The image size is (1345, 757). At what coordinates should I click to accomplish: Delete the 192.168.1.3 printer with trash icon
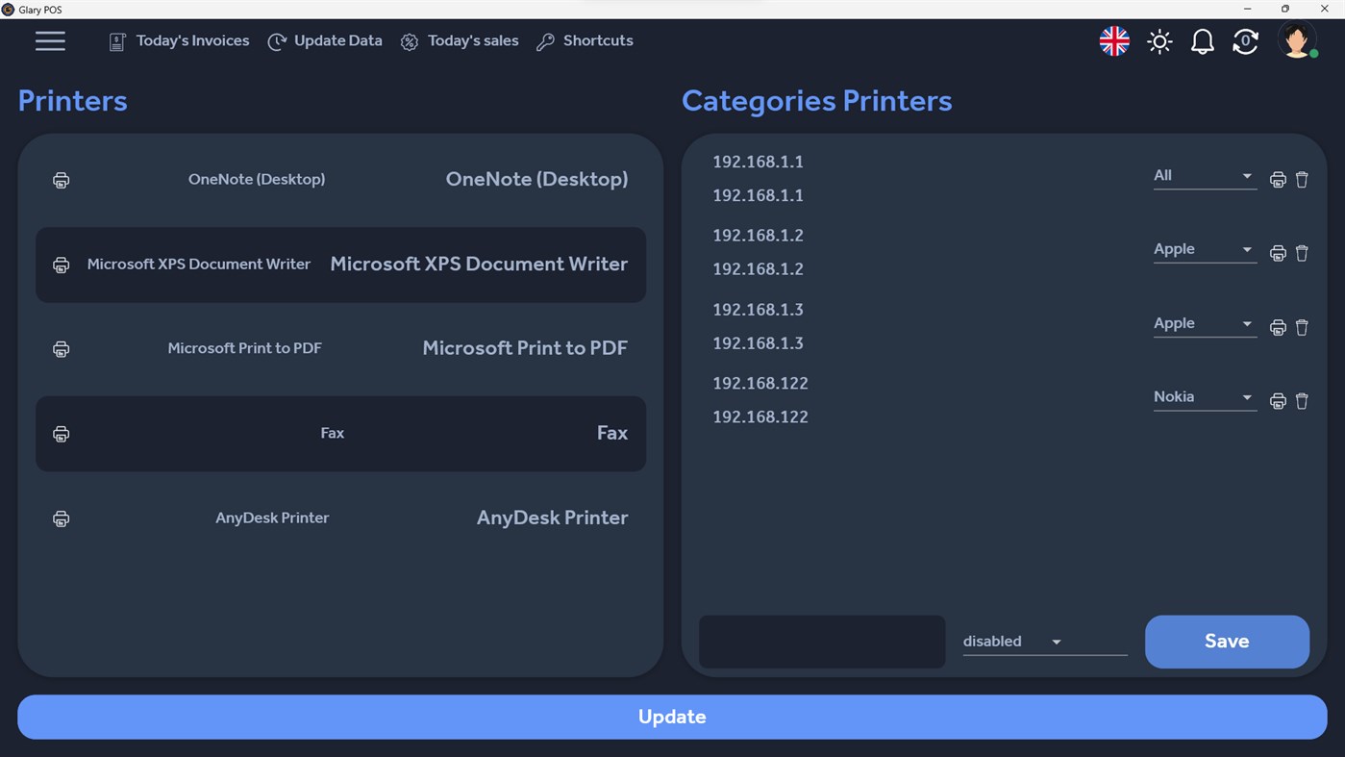tap(1302, 327)
